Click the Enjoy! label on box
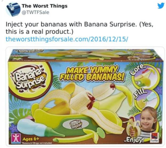Viewport: 166px width, 148px height. pyautogui.click(x=135, y=140)
